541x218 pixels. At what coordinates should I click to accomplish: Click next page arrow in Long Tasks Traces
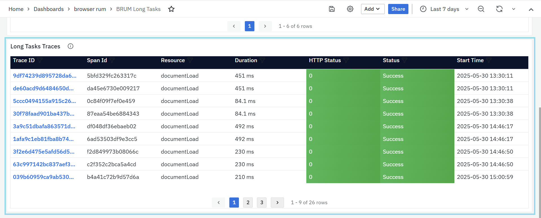tap(277, 203)
